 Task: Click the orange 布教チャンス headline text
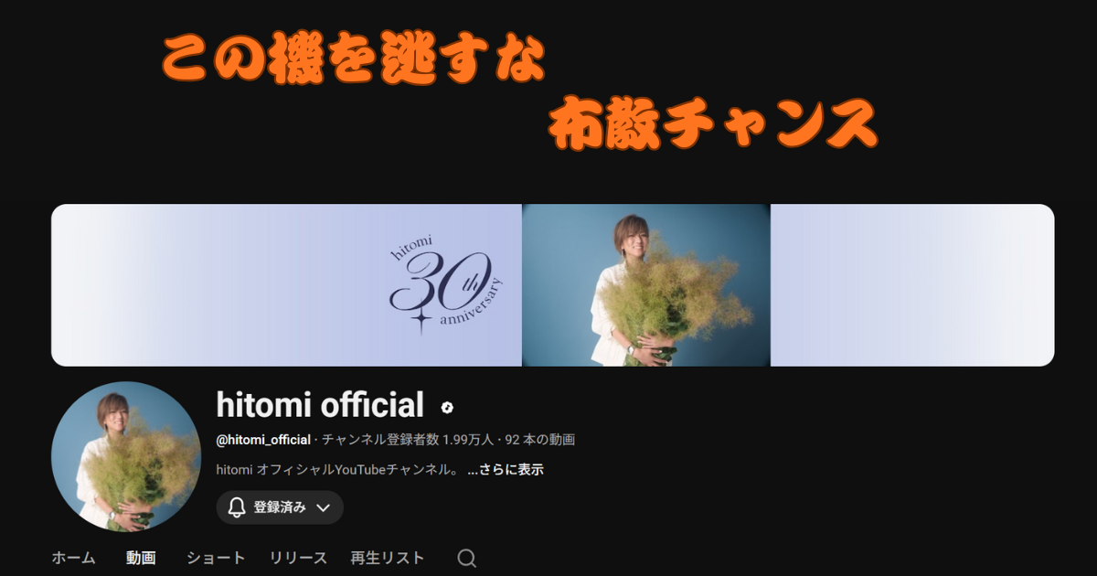[712, 126]
